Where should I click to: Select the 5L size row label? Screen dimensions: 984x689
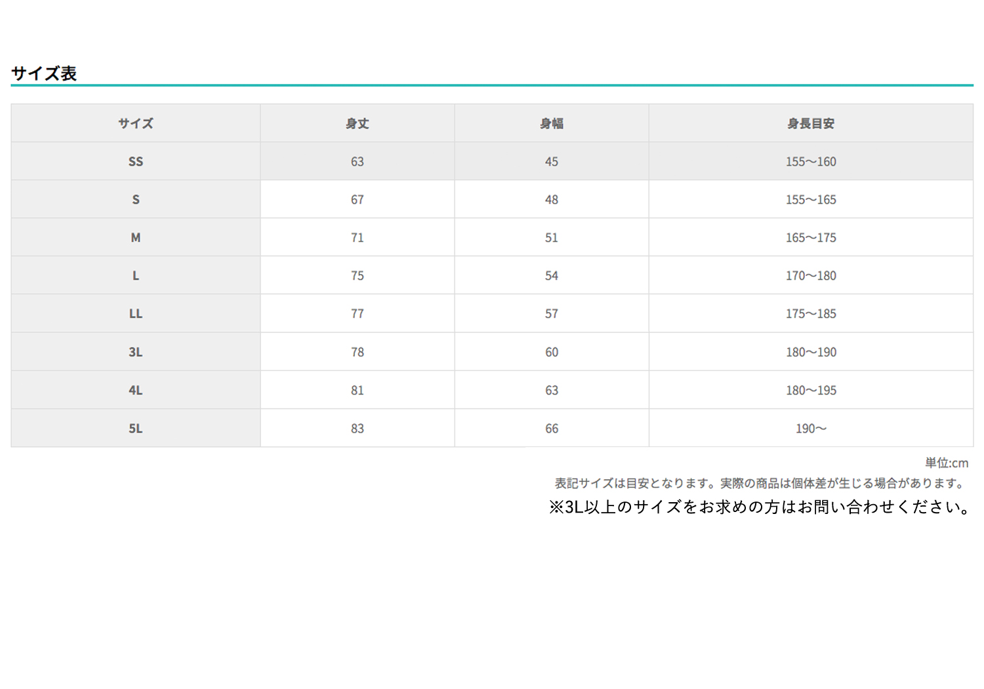(136, 428)
